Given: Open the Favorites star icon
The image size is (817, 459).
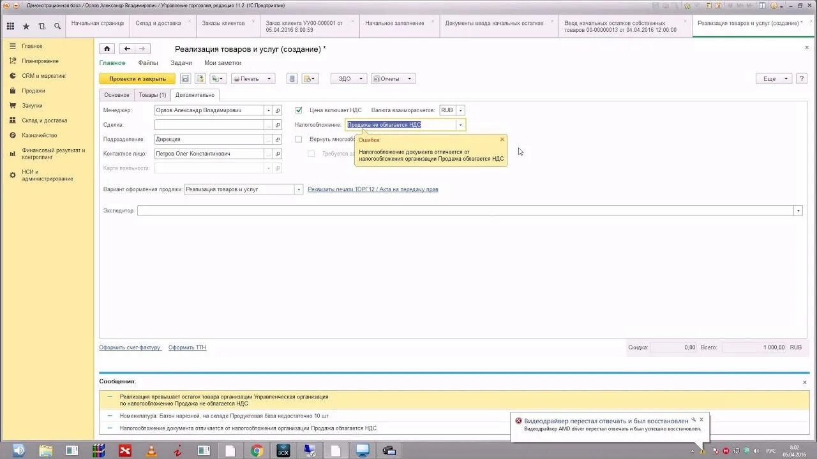Looking at the screenshot, I should (x=26, y=26).
